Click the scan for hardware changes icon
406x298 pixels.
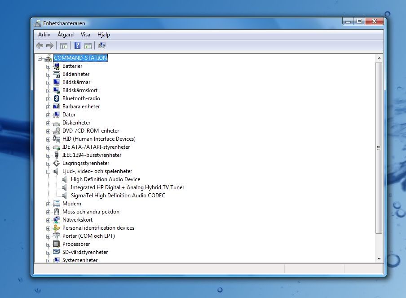click(102, 45)
